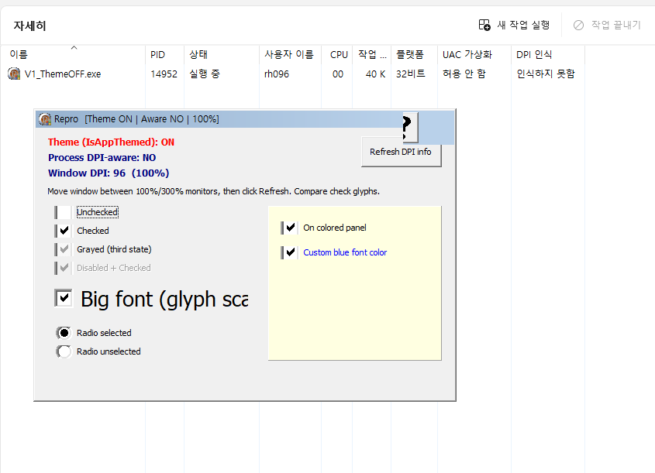Click the CPU value 00 cell
Viewport: 655px width, 473px height.
point(338,74)
